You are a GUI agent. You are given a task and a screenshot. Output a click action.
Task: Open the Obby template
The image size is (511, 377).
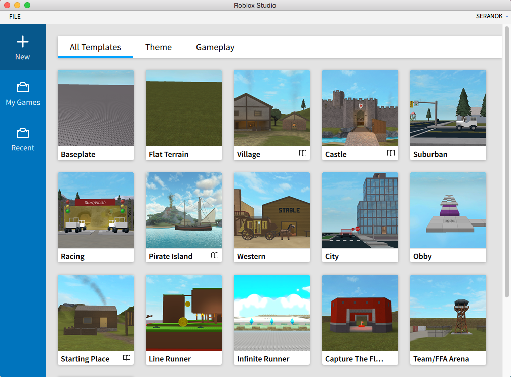click(x=448, y=210)
